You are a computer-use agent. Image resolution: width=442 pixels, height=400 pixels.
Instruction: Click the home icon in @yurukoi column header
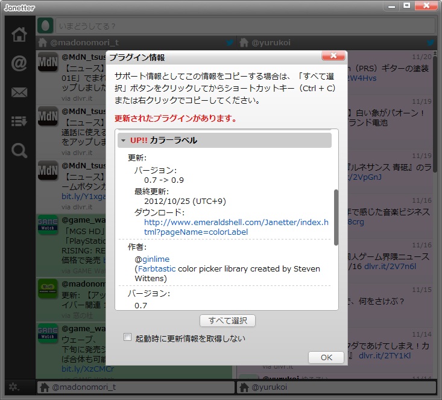244,43
